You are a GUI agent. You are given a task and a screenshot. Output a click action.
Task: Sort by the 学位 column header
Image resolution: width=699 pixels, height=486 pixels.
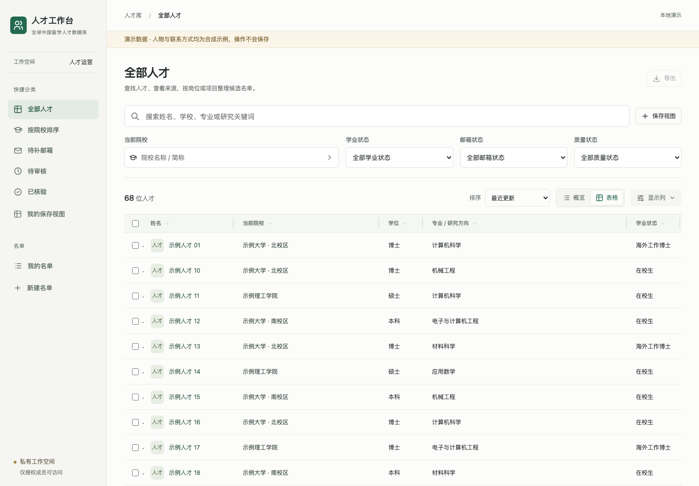(398, 224)
